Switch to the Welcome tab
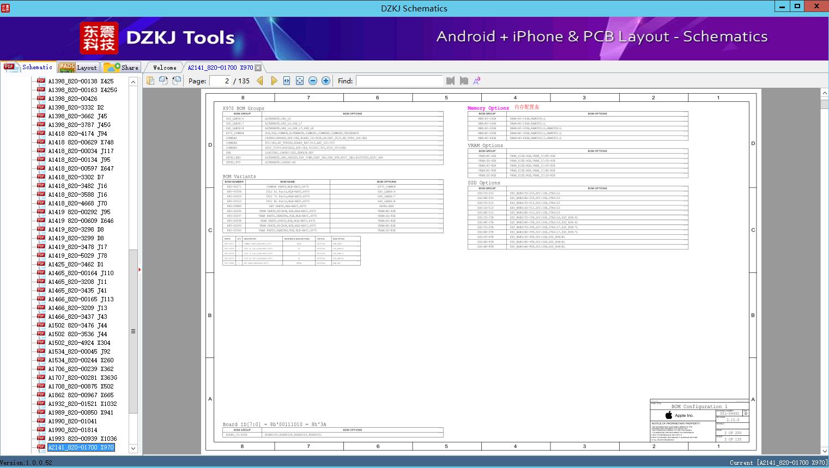The height and width of the screenshot is (468, 829). 165,68
